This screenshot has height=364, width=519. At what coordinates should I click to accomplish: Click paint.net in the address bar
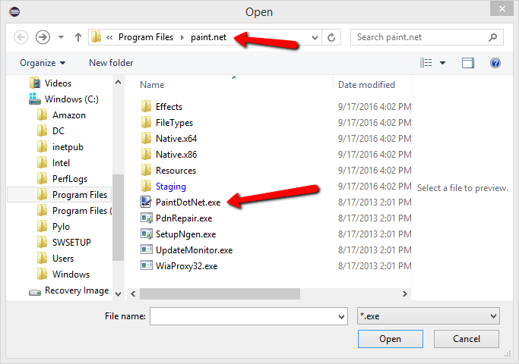pos(208,37)
